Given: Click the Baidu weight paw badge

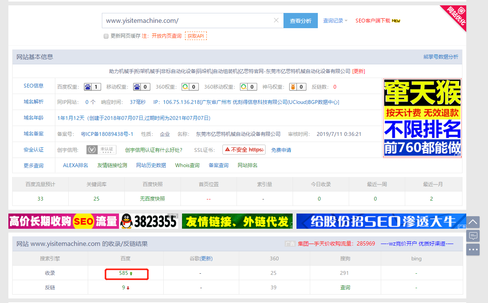Looking at the screenshot, I should point(92,87).
